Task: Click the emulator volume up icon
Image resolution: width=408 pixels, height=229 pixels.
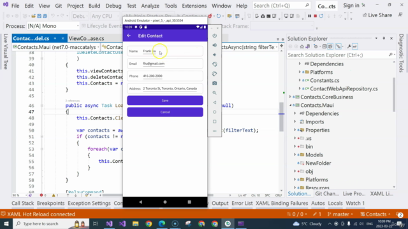Action: point(214,45)
